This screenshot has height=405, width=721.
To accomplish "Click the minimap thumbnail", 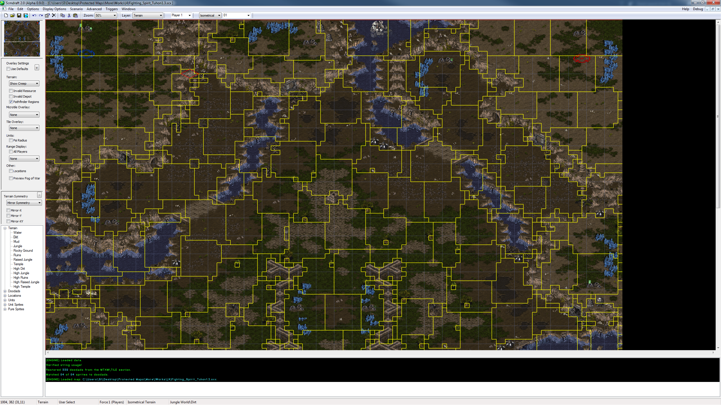I will click(x=22, y=39).
